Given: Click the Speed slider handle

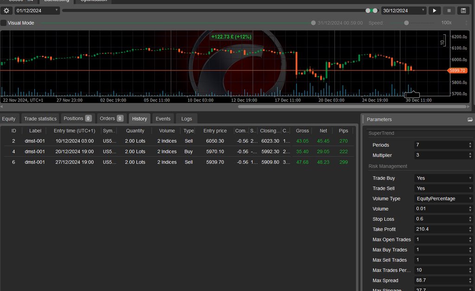Looking at the screenshot, I should (x=406, y=23).
